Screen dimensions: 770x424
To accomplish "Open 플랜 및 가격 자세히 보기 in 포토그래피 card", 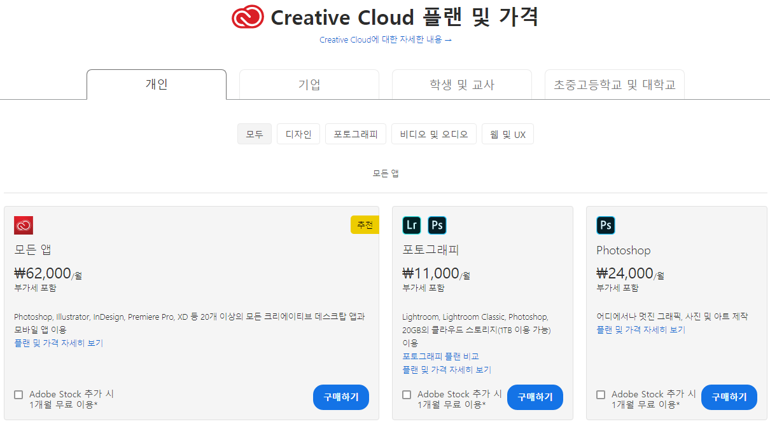I will tap(447, 370).
